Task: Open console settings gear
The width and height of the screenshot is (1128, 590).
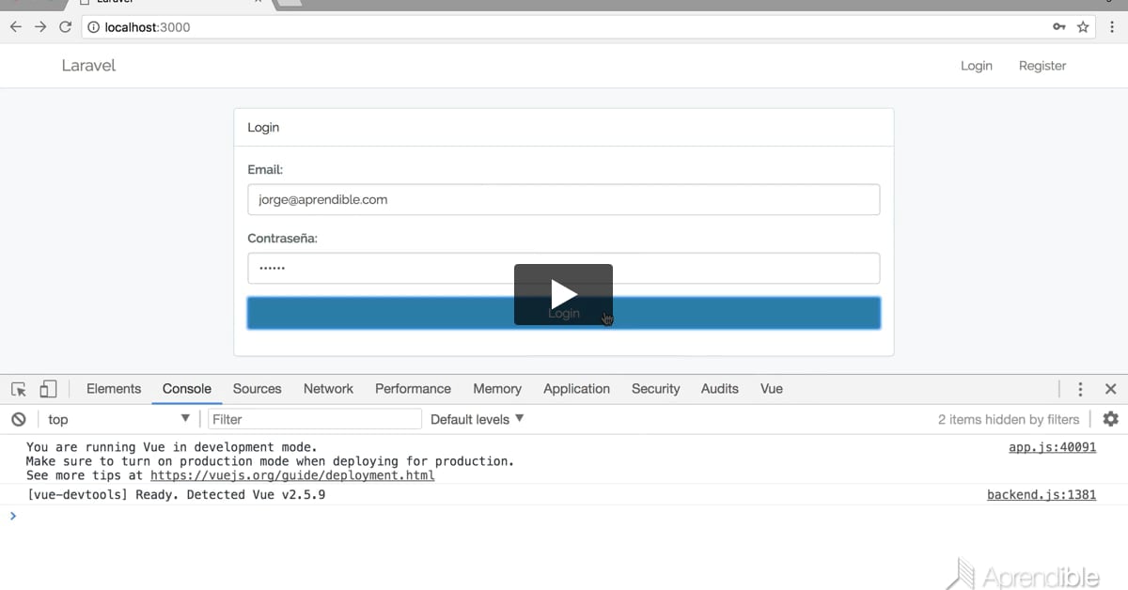Action: (x=1110, y=419)
